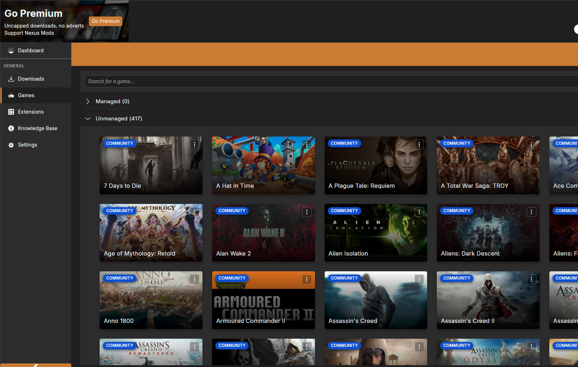
Task: Open the Assassin's Creed II options menu
Action: coord(531,279)
